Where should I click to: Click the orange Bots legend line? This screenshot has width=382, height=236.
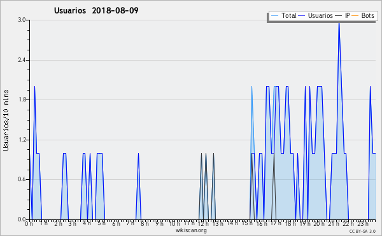point(355,15)
